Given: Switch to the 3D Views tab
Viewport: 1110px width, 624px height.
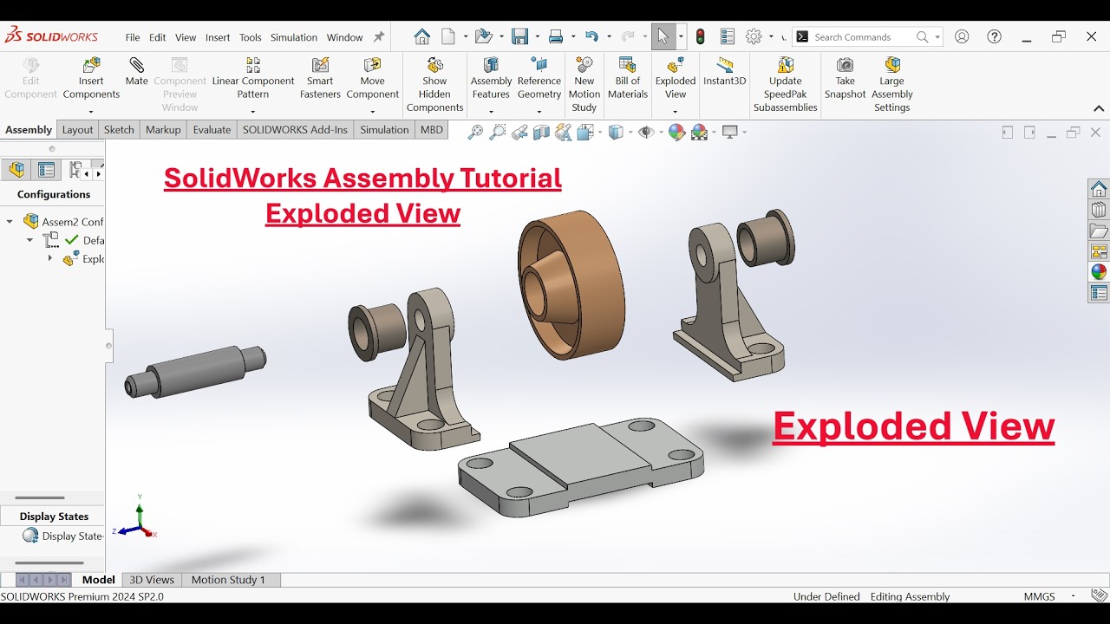Looking at the screenshot, I should tap(152, 580).
